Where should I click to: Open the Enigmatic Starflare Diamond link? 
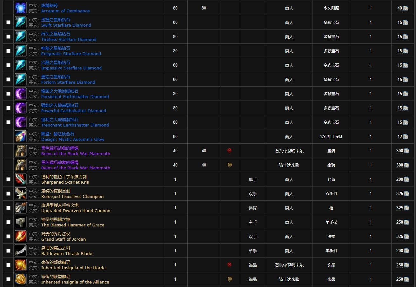pyautogui.click(x=71, y=54)
